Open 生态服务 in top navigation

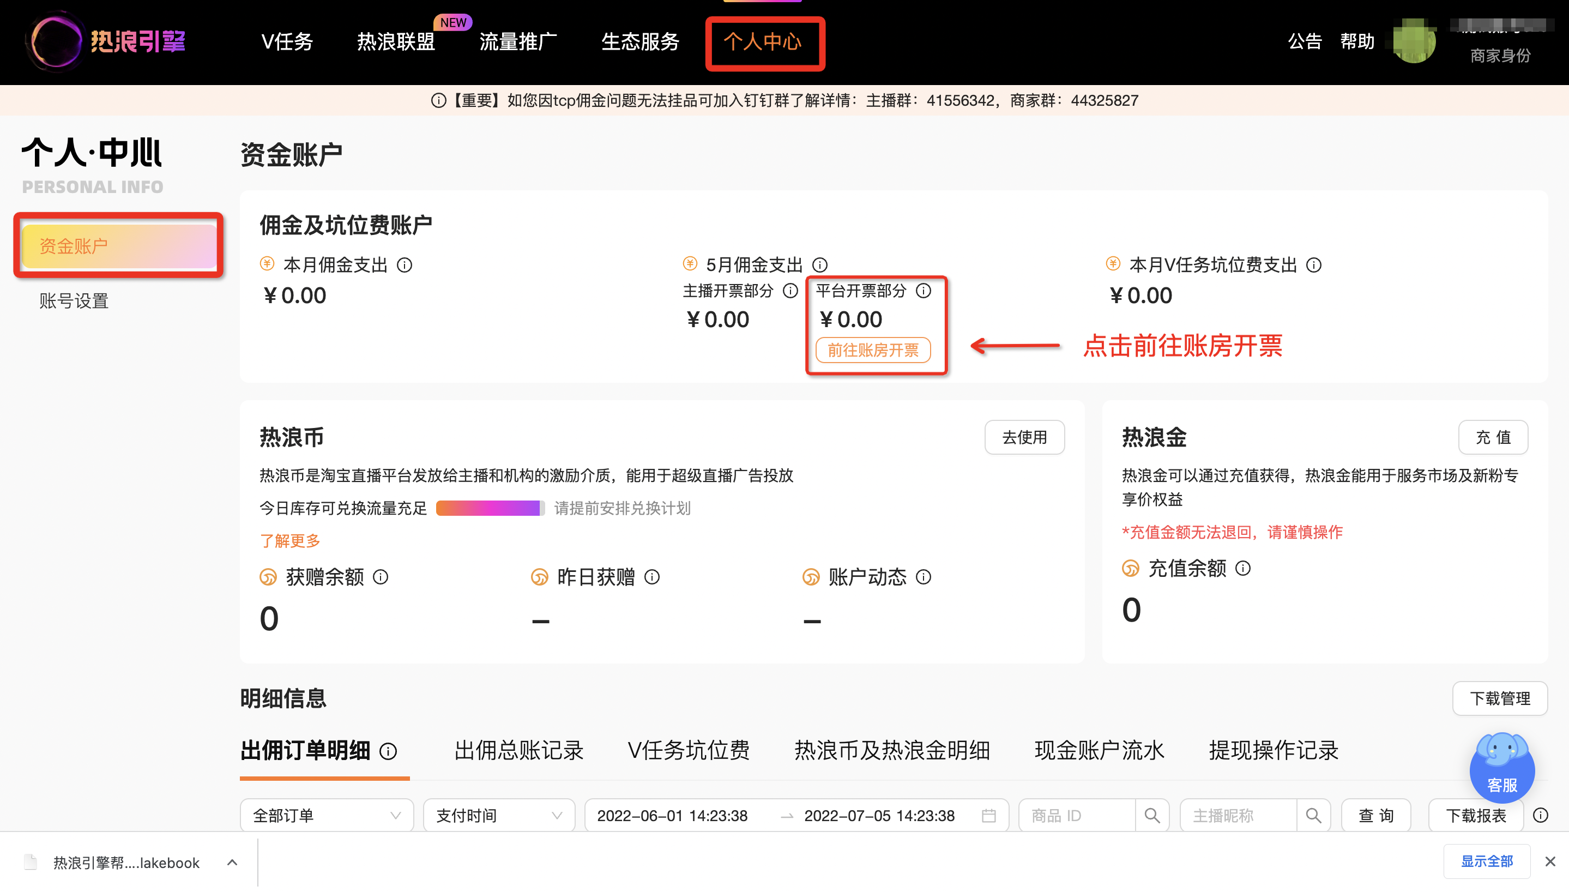click(641, 41)
